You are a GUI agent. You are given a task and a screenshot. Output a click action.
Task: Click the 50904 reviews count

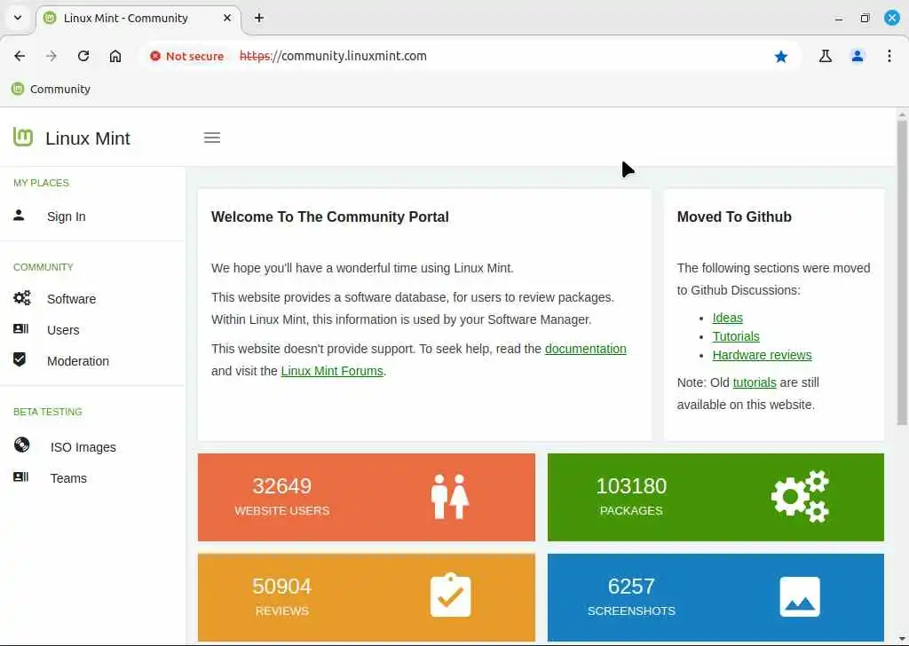281,587
